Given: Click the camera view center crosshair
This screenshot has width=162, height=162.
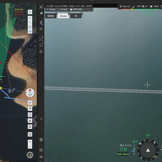Looking at the screenshot, I should (147, 85).
